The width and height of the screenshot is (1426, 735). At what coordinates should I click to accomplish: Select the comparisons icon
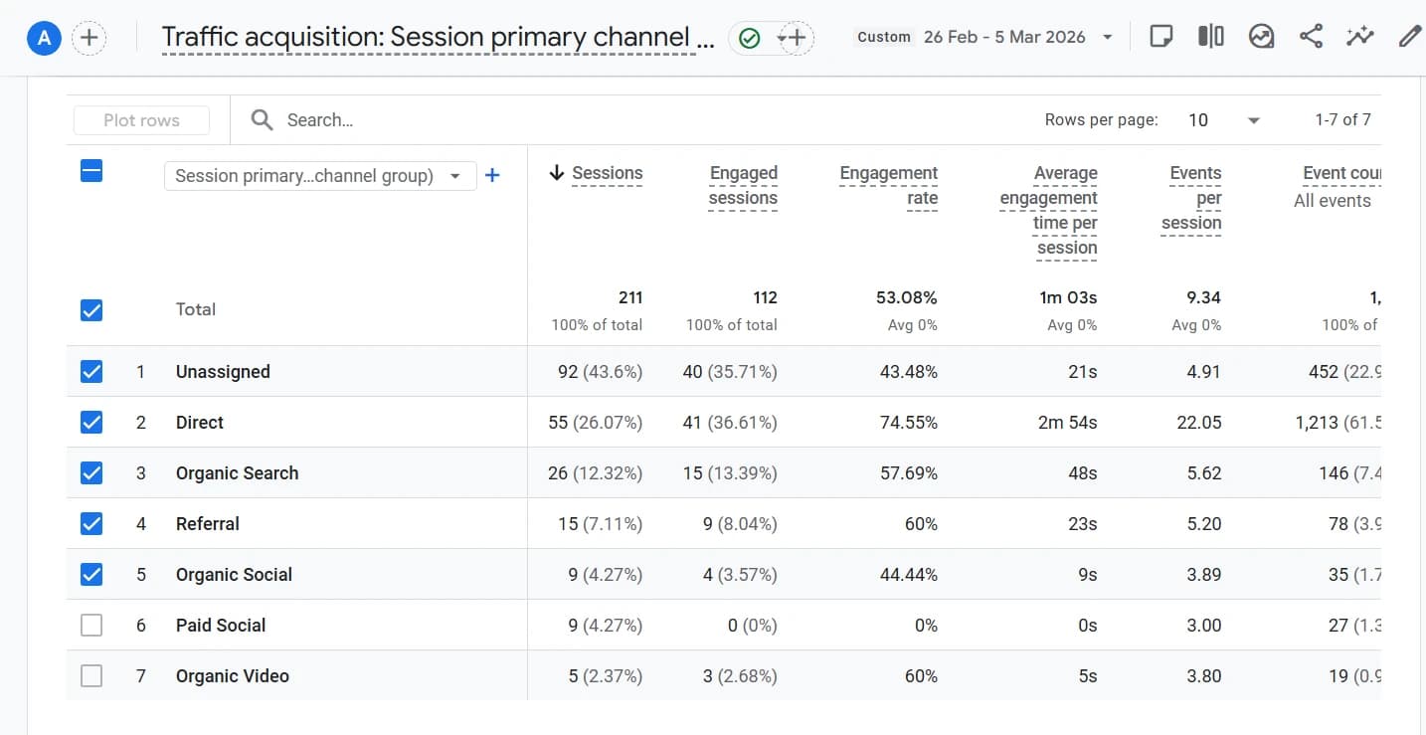click(1211, 35)
